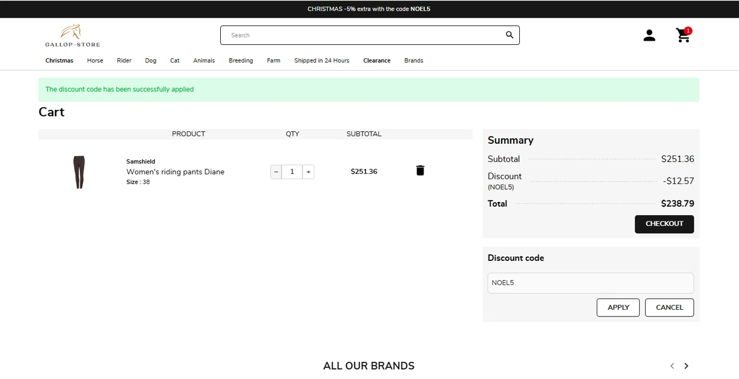Screen dimensions: 739x379
Task: Open Shipped in 24 Hours menu
Action: click(x=322, y=61)
